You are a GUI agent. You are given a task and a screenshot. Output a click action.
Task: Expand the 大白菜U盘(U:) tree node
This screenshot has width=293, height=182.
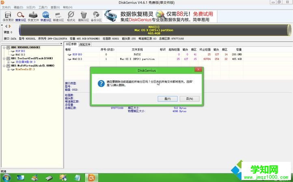8,62
